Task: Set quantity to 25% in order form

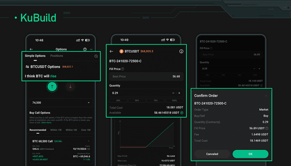Action: pyautogui.click(x=118, y=100)
